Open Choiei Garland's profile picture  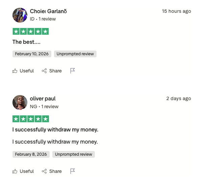point(20,15)
